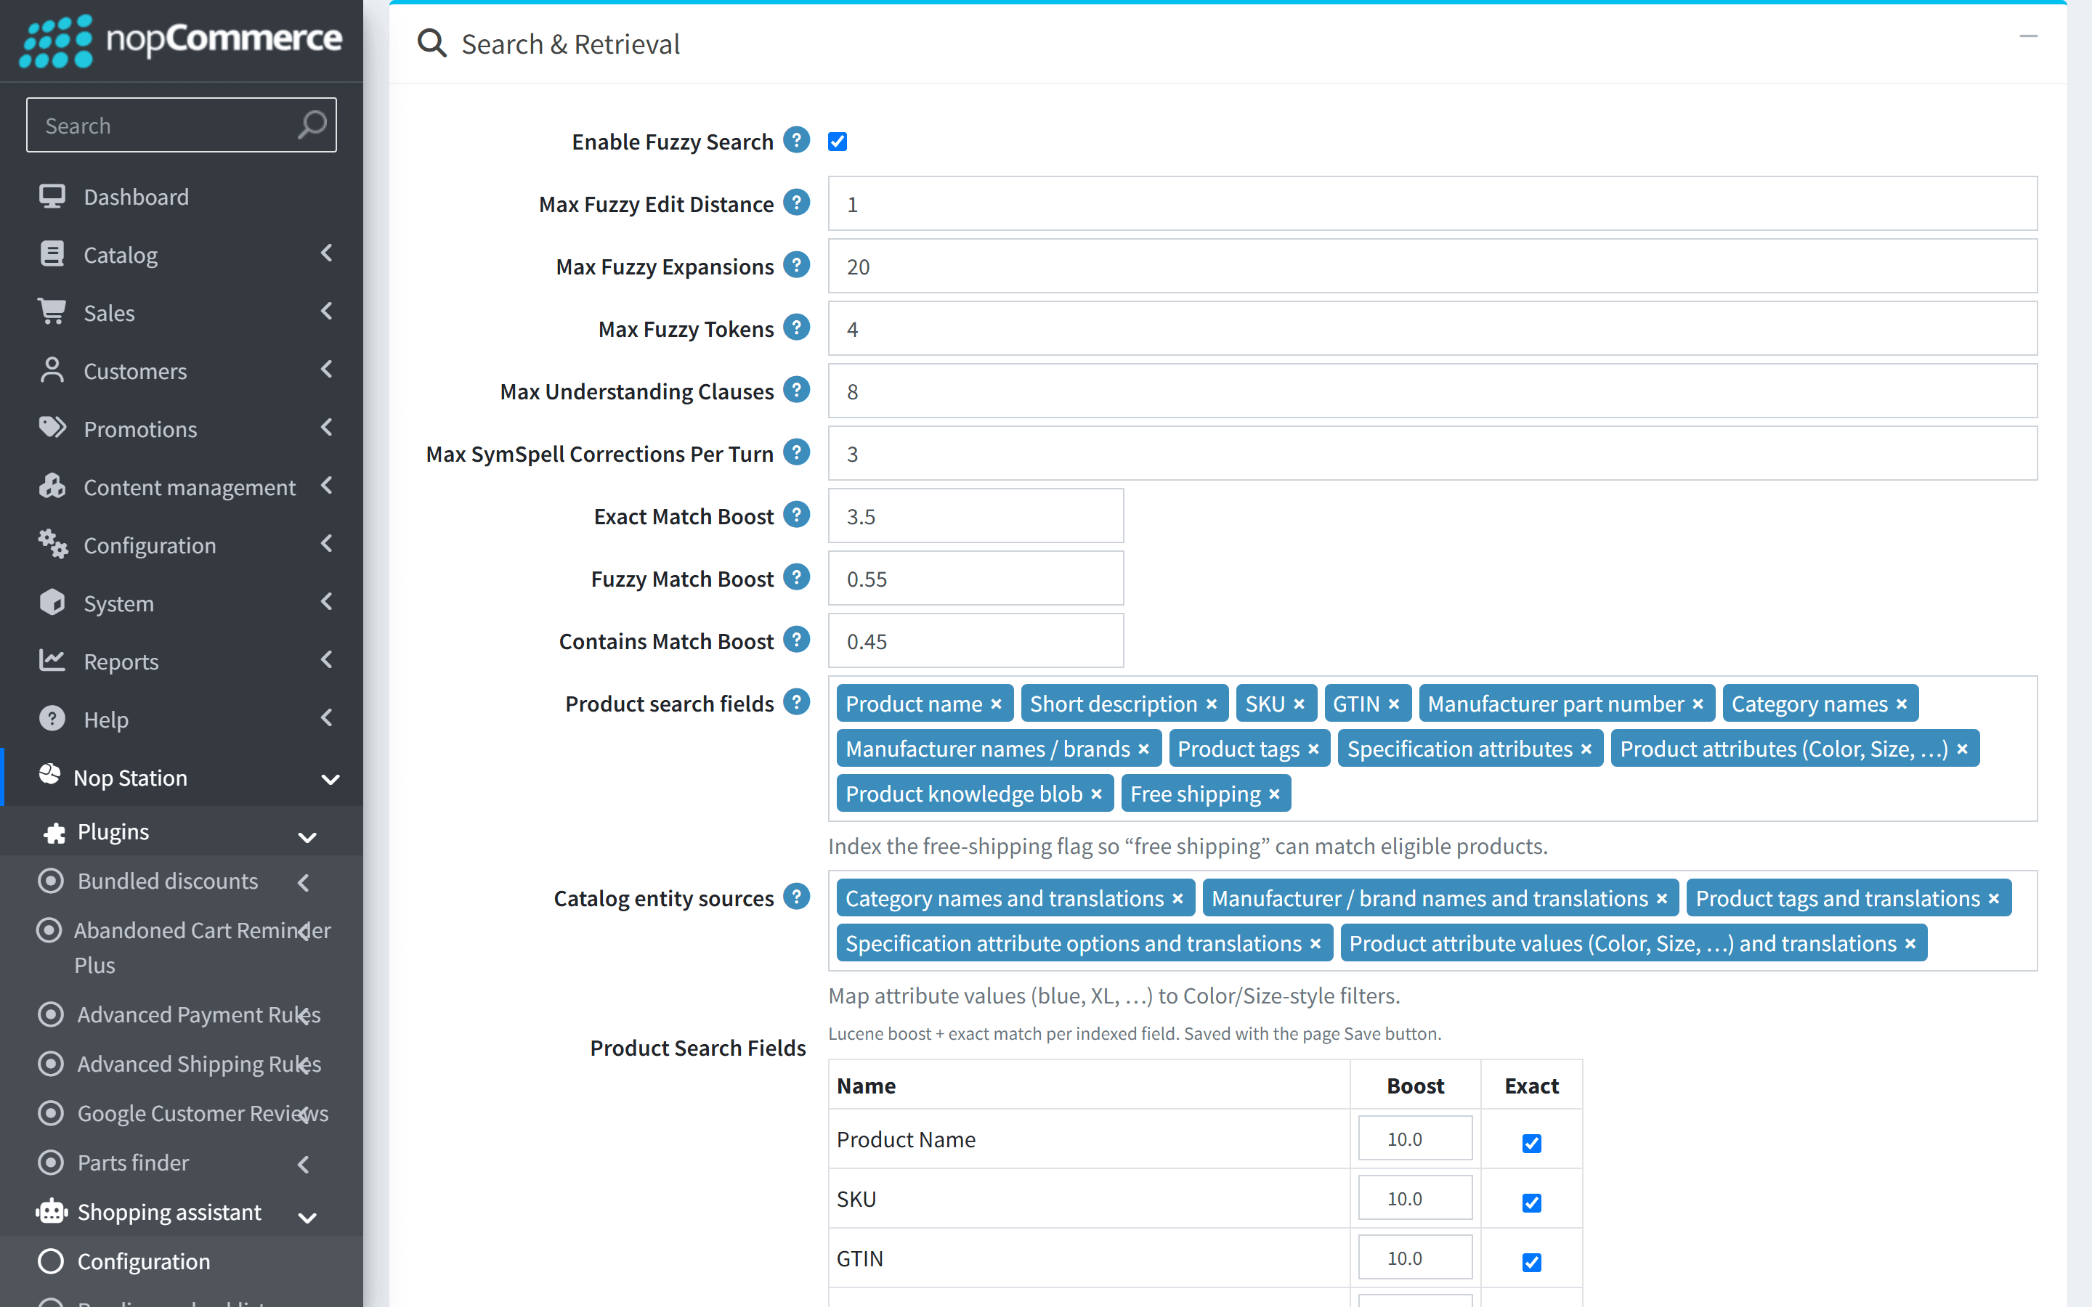Expand the Customers menu chevron

click(x=327, y=369)
